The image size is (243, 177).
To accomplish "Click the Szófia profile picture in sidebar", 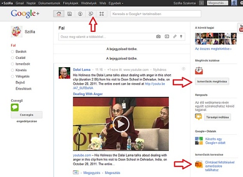I will point(16,31).
